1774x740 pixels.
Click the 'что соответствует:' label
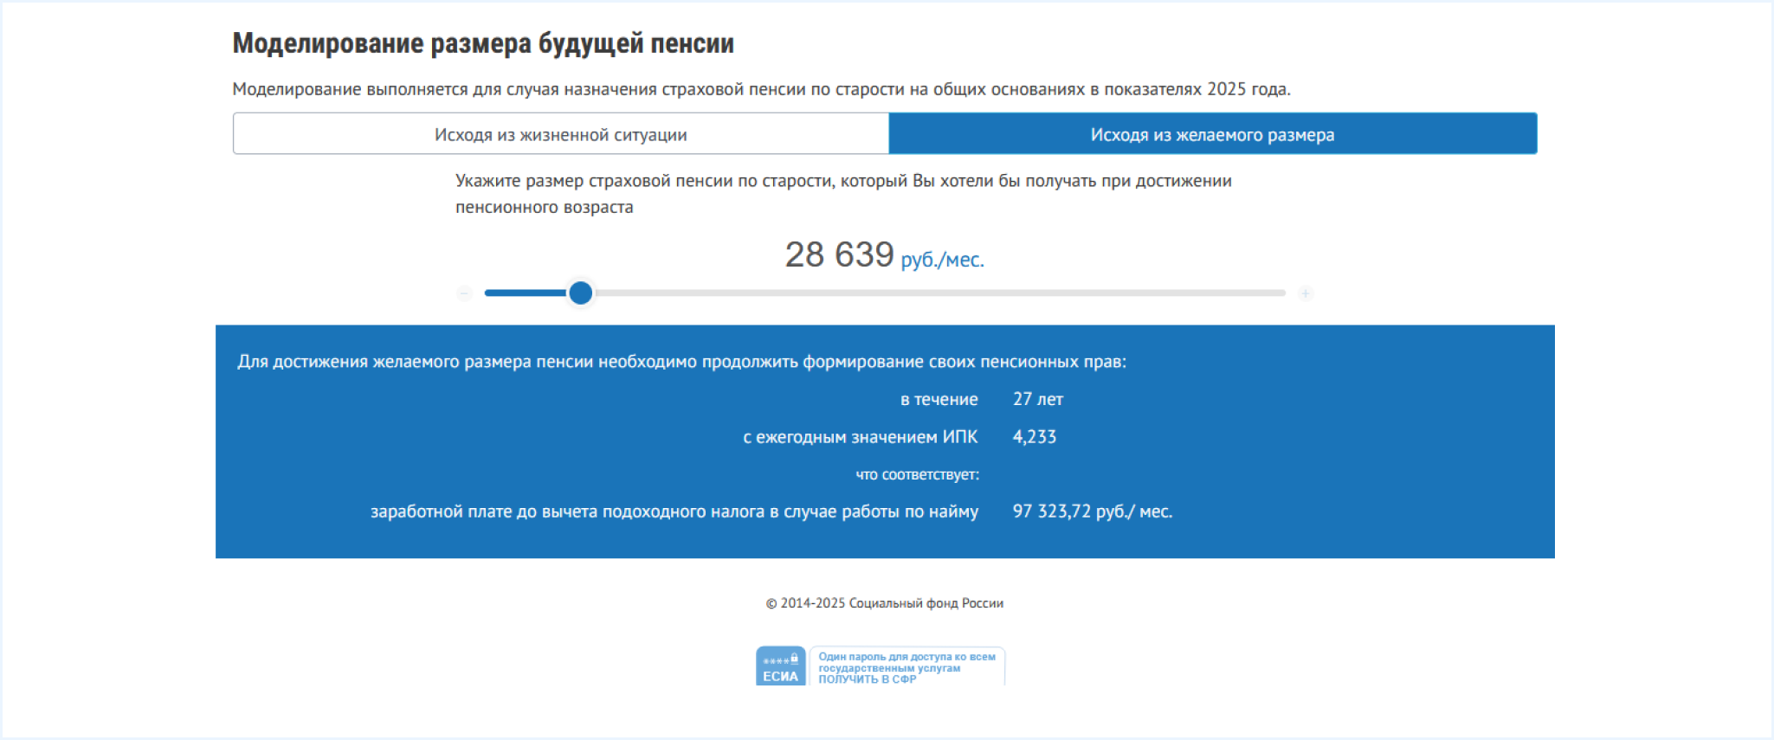917,474
